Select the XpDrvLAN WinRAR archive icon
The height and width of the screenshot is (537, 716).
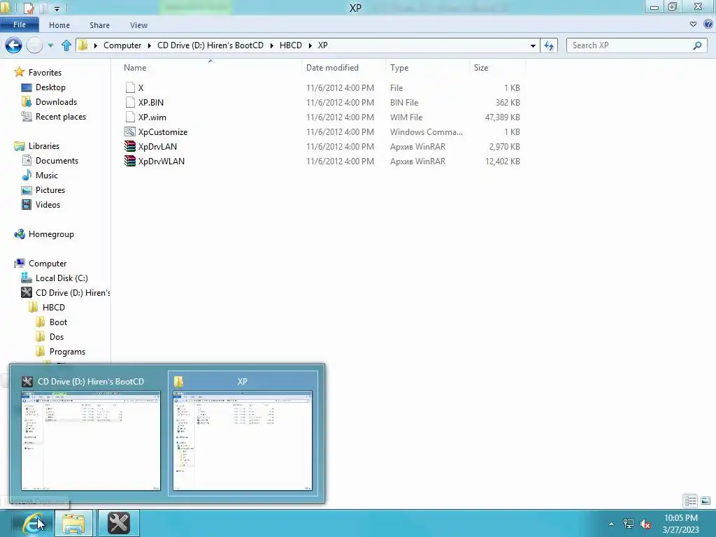point(130,146)
